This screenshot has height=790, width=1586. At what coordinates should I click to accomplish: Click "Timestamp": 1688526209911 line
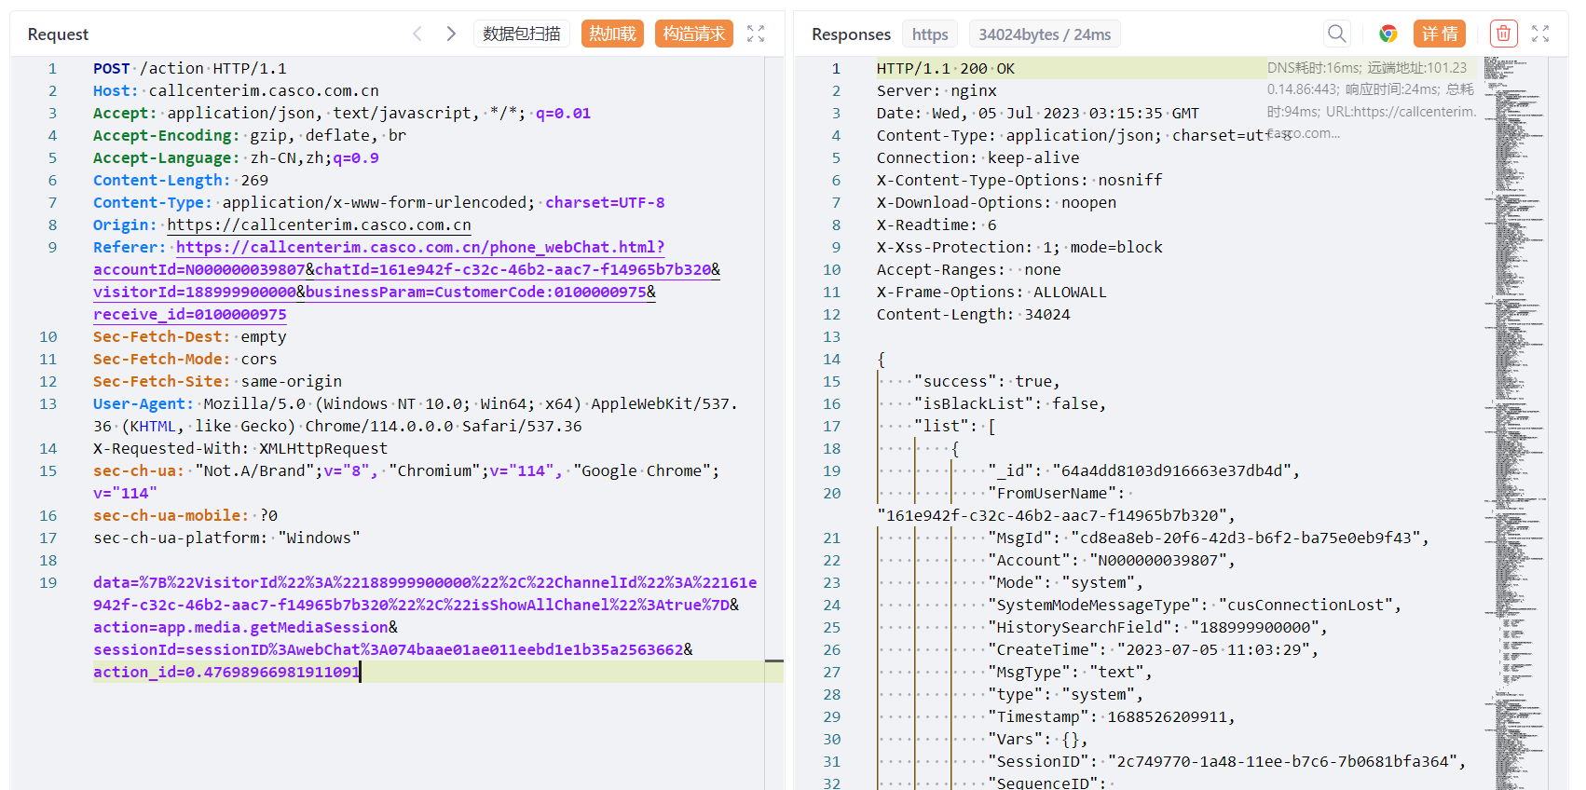tap(1112, 716)
